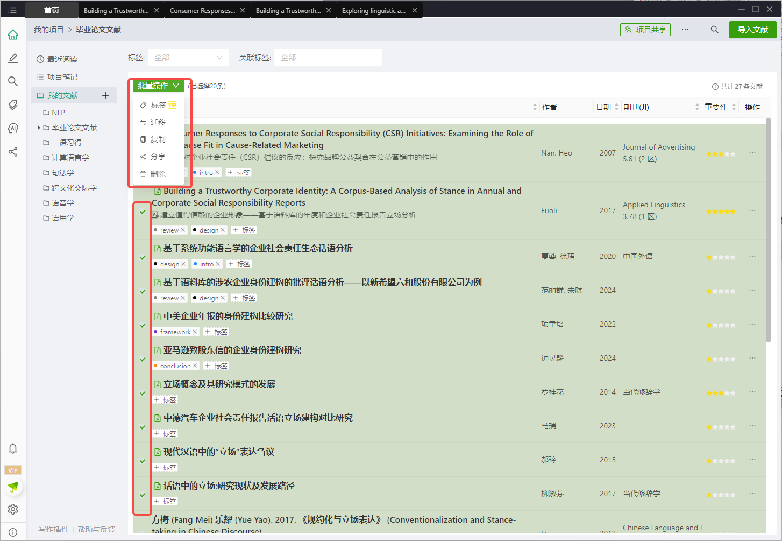This screenshot has width=782, height=541.
Task: Open the top toolbar three-dot more menu
Action: click(x=685, y=30)
